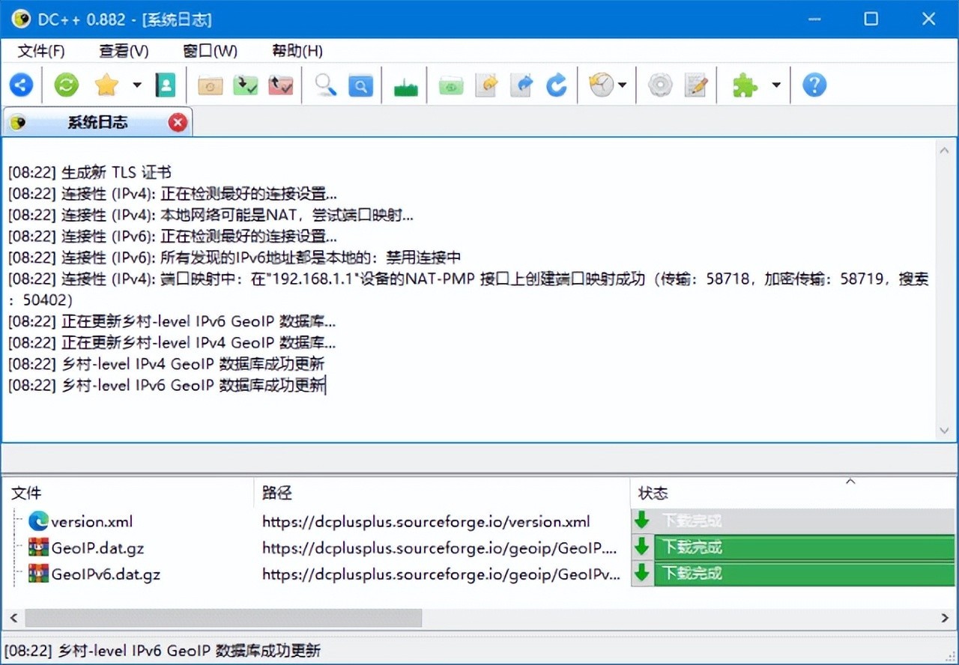
Task: Close the 系统日志 tab with red X
Action: pyautogui.click(x=178, y=123)
